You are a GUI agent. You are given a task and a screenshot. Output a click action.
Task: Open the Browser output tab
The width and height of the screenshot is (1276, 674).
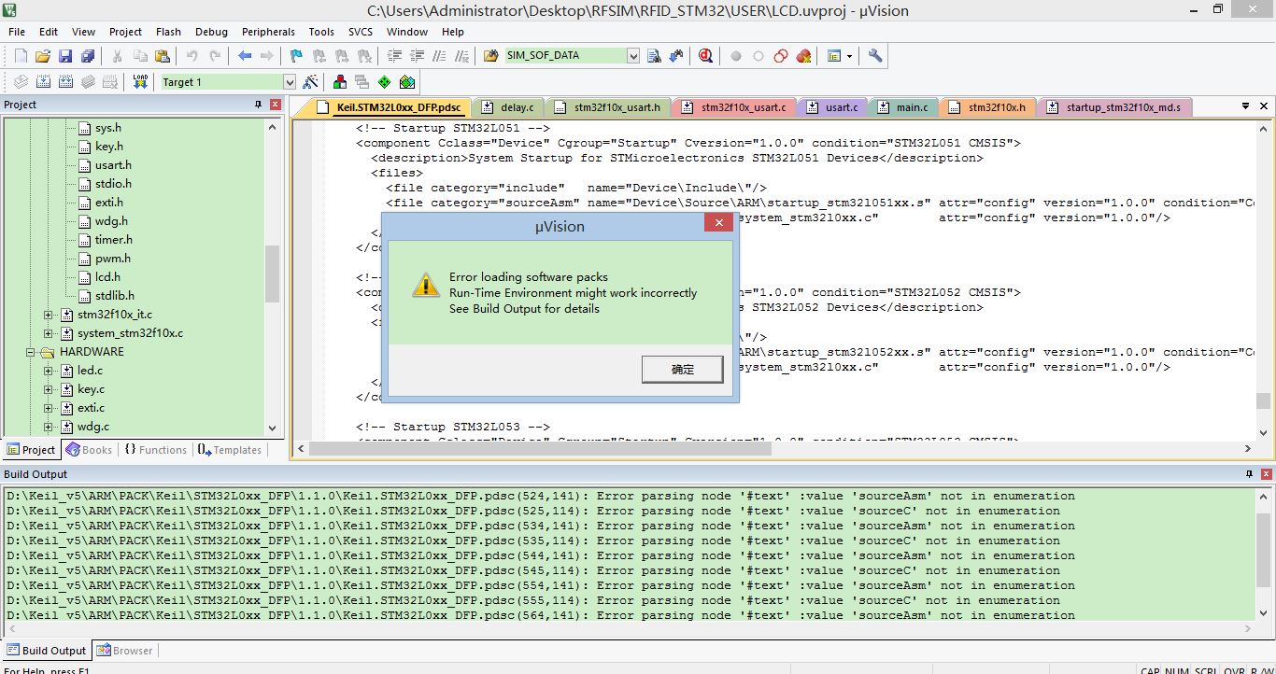tap(124, 651)
